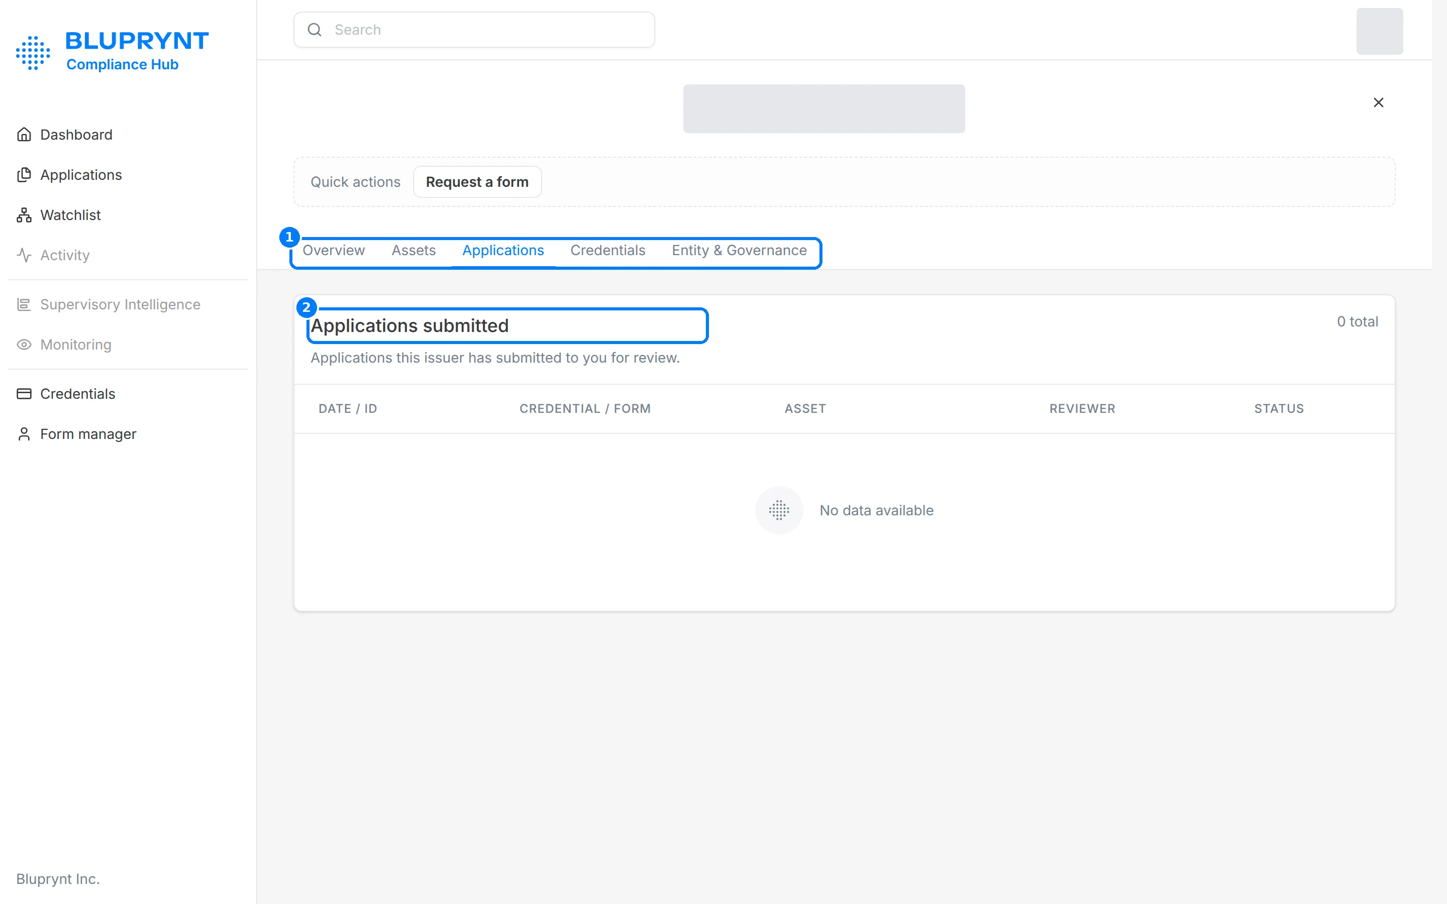1447x904 pixels.
Task: Click the dotted icon beside No data available
Action: 778,510
